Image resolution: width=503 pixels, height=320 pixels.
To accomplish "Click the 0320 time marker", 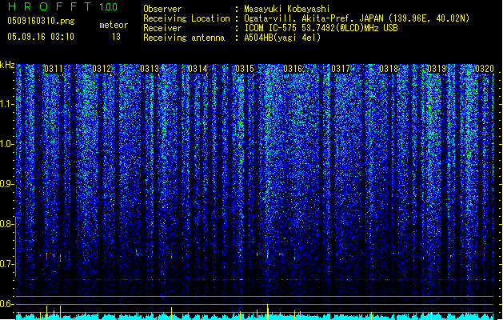I will click(485, 69).
